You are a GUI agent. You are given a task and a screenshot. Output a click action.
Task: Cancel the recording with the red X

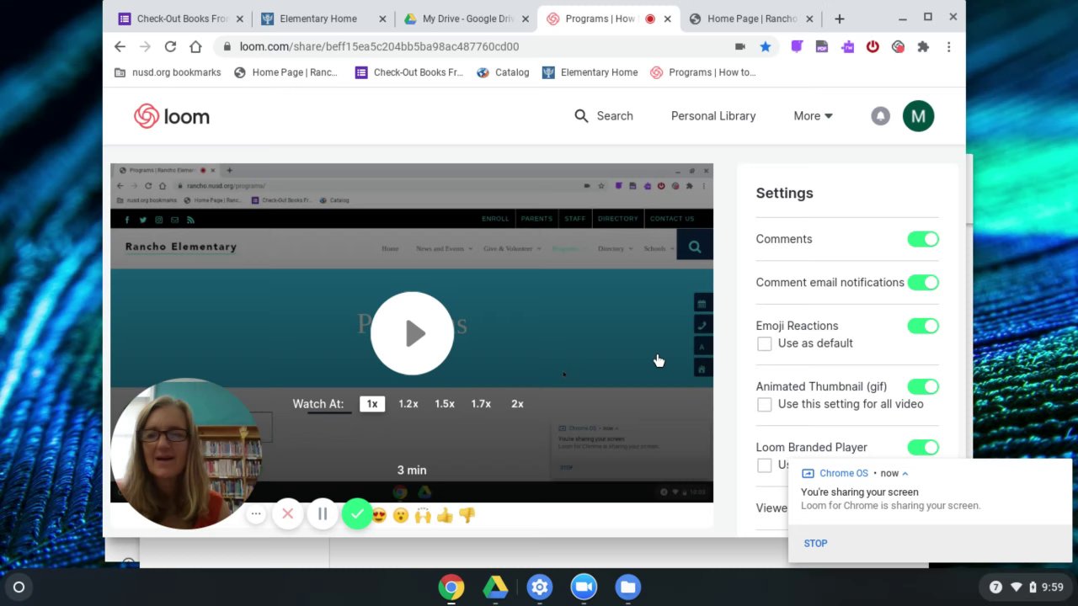pyautogui.click(x=288, y=514)
